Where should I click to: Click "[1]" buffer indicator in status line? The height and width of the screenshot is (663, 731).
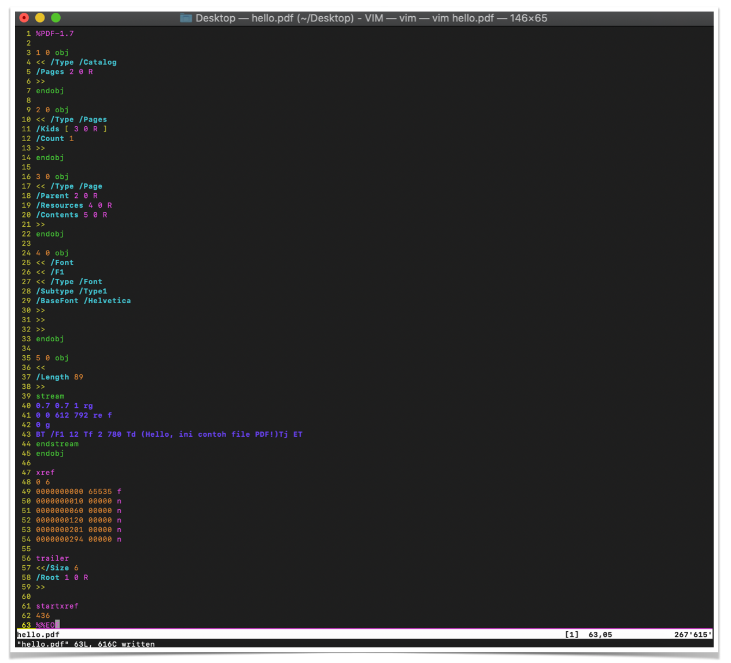(x=572, y=635)
